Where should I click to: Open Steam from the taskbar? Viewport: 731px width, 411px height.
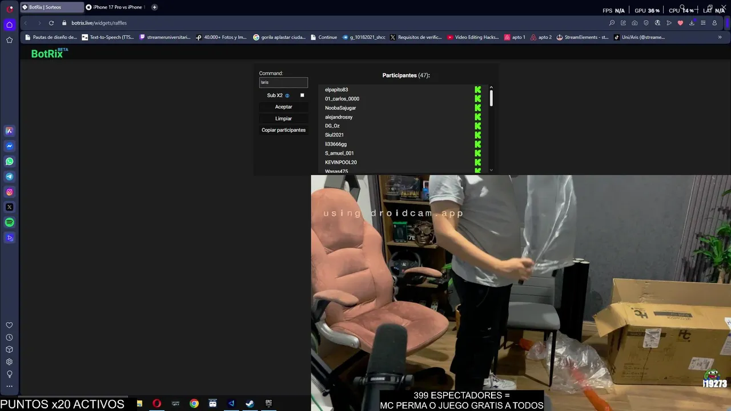[250, 404]
